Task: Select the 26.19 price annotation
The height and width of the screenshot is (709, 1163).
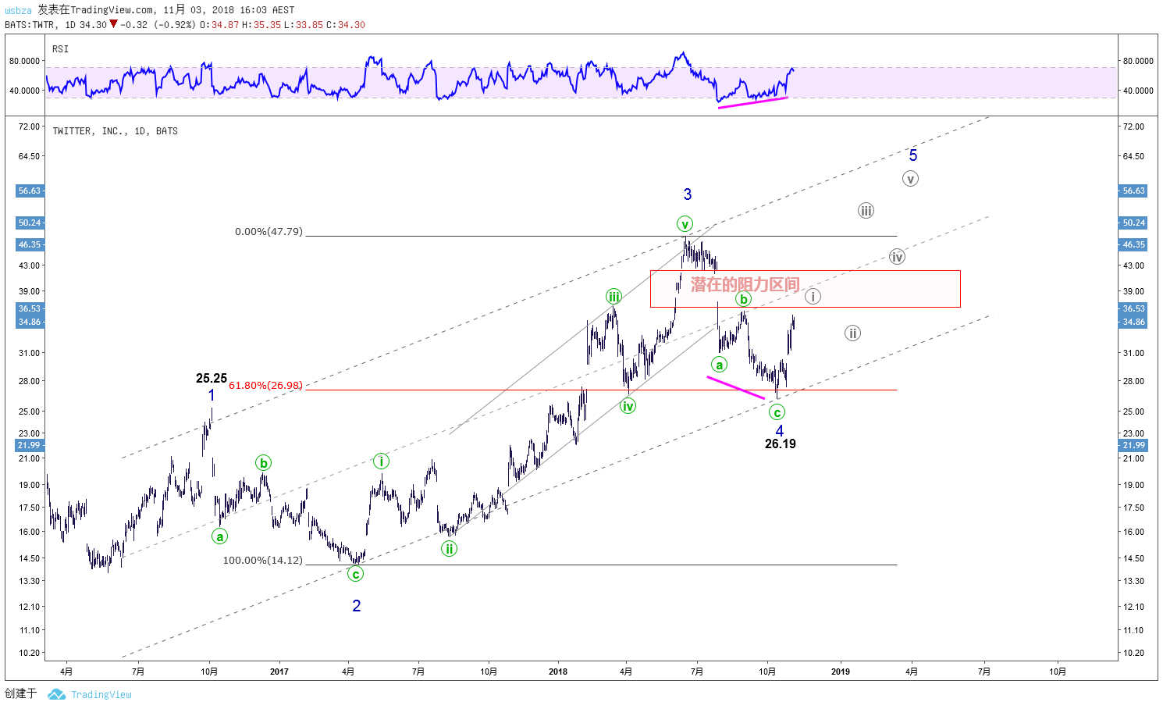Action: click(781, 444)
